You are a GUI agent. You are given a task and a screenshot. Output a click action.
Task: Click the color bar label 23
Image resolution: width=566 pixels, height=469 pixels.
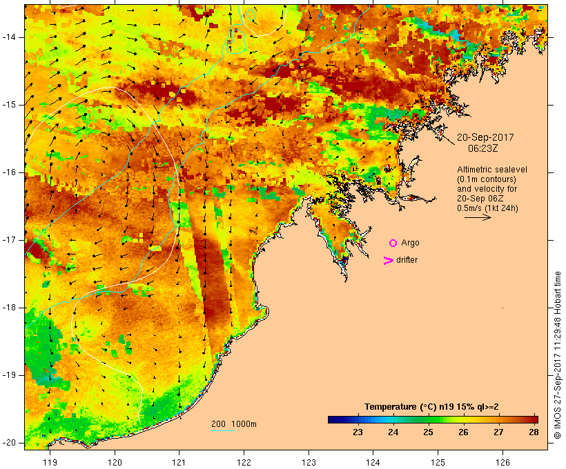(358, 432)
